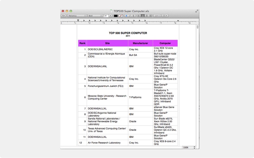This screenshot has width=254, height=158.
Task: Click the National Institute for Computational Sciences cell
Action: [x=107, y=79]
